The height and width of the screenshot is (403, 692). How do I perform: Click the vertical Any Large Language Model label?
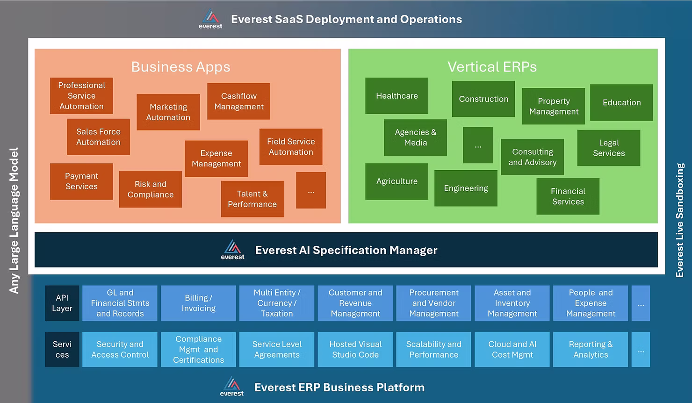coord(14,221)
